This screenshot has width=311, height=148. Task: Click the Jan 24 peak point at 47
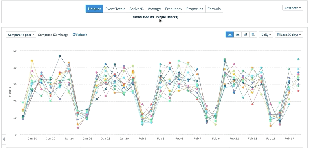pyautogui.click(x=60, y=56)
